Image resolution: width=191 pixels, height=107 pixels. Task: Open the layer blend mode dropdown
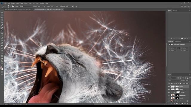click(x=174, y=81)
